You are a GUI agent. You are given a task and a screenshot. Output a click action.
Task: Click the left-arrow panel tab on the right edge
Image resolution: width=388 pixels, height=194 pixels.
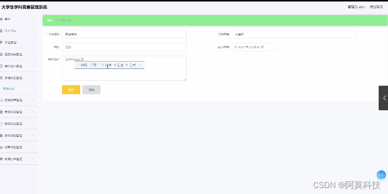pos(383,98)
